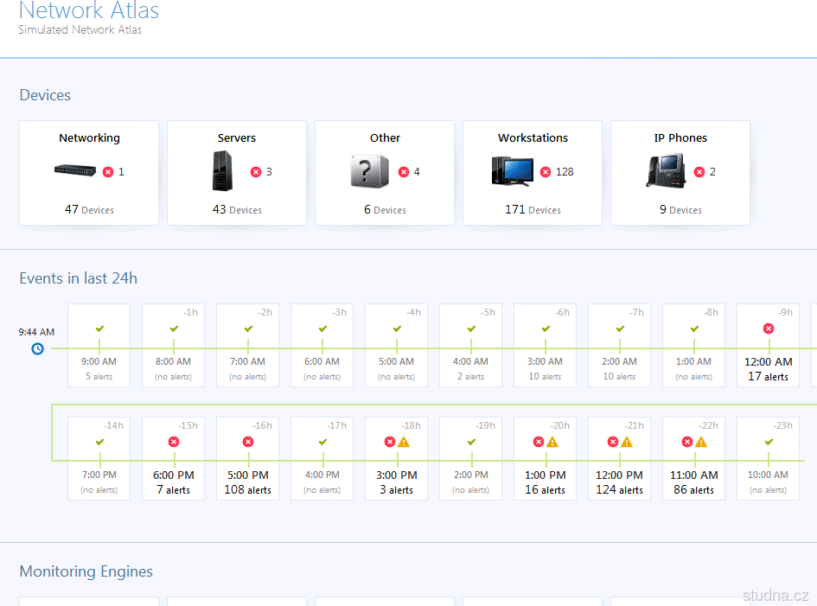Open the 6:00 PM 7 alerts tile
Viewport: 817px width, 606px height.
click(174, 458)
